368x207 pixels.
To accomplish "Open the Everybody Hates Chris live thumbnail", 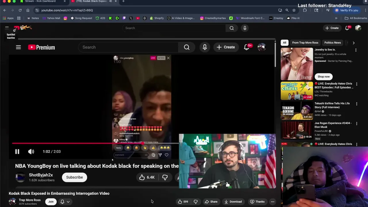I will point(297,91).
